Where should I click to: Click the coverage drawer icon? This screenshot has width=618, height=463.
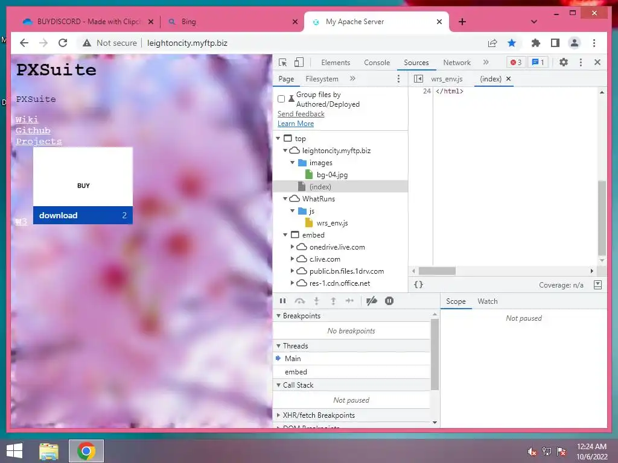[597, 285]
